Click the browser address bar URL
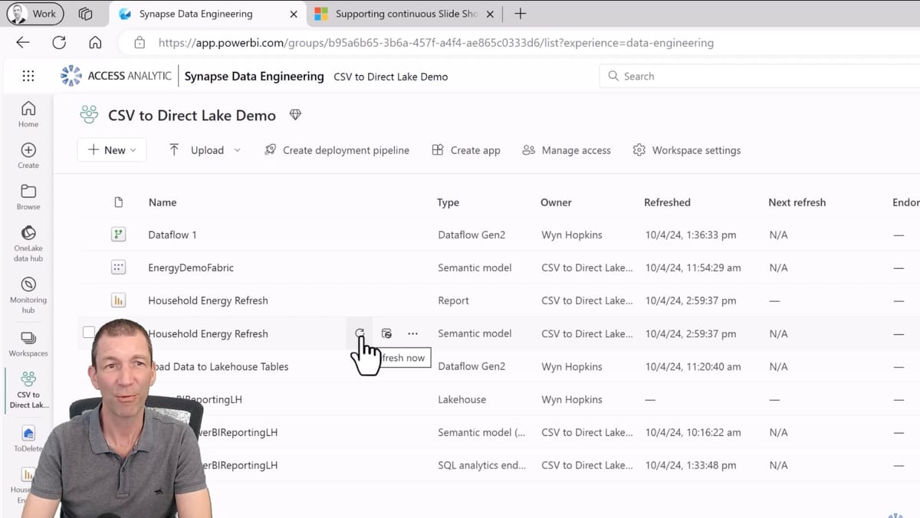The height and width of the screenshot is (518, 920). (435, 43)
